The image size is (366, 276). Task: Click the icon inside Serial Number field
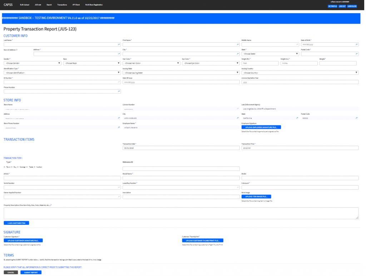(x=119, y=187)
